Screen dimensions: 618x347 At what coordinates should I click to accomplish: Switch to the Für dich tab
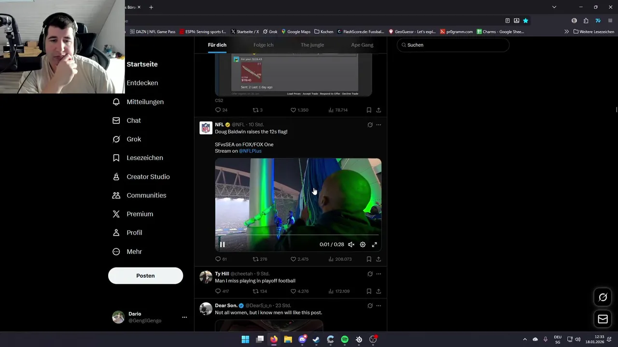pos(217,45)
